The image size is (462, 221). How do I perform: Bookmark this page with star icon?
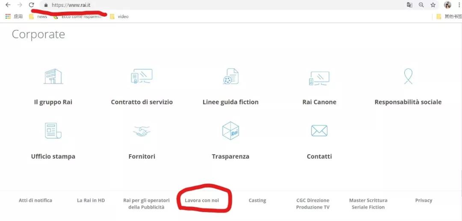pyautogui.click(x=433, y=5)
